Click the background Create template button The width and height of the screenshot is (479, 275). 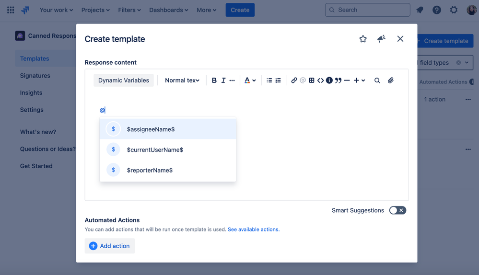tap(445, 41)
